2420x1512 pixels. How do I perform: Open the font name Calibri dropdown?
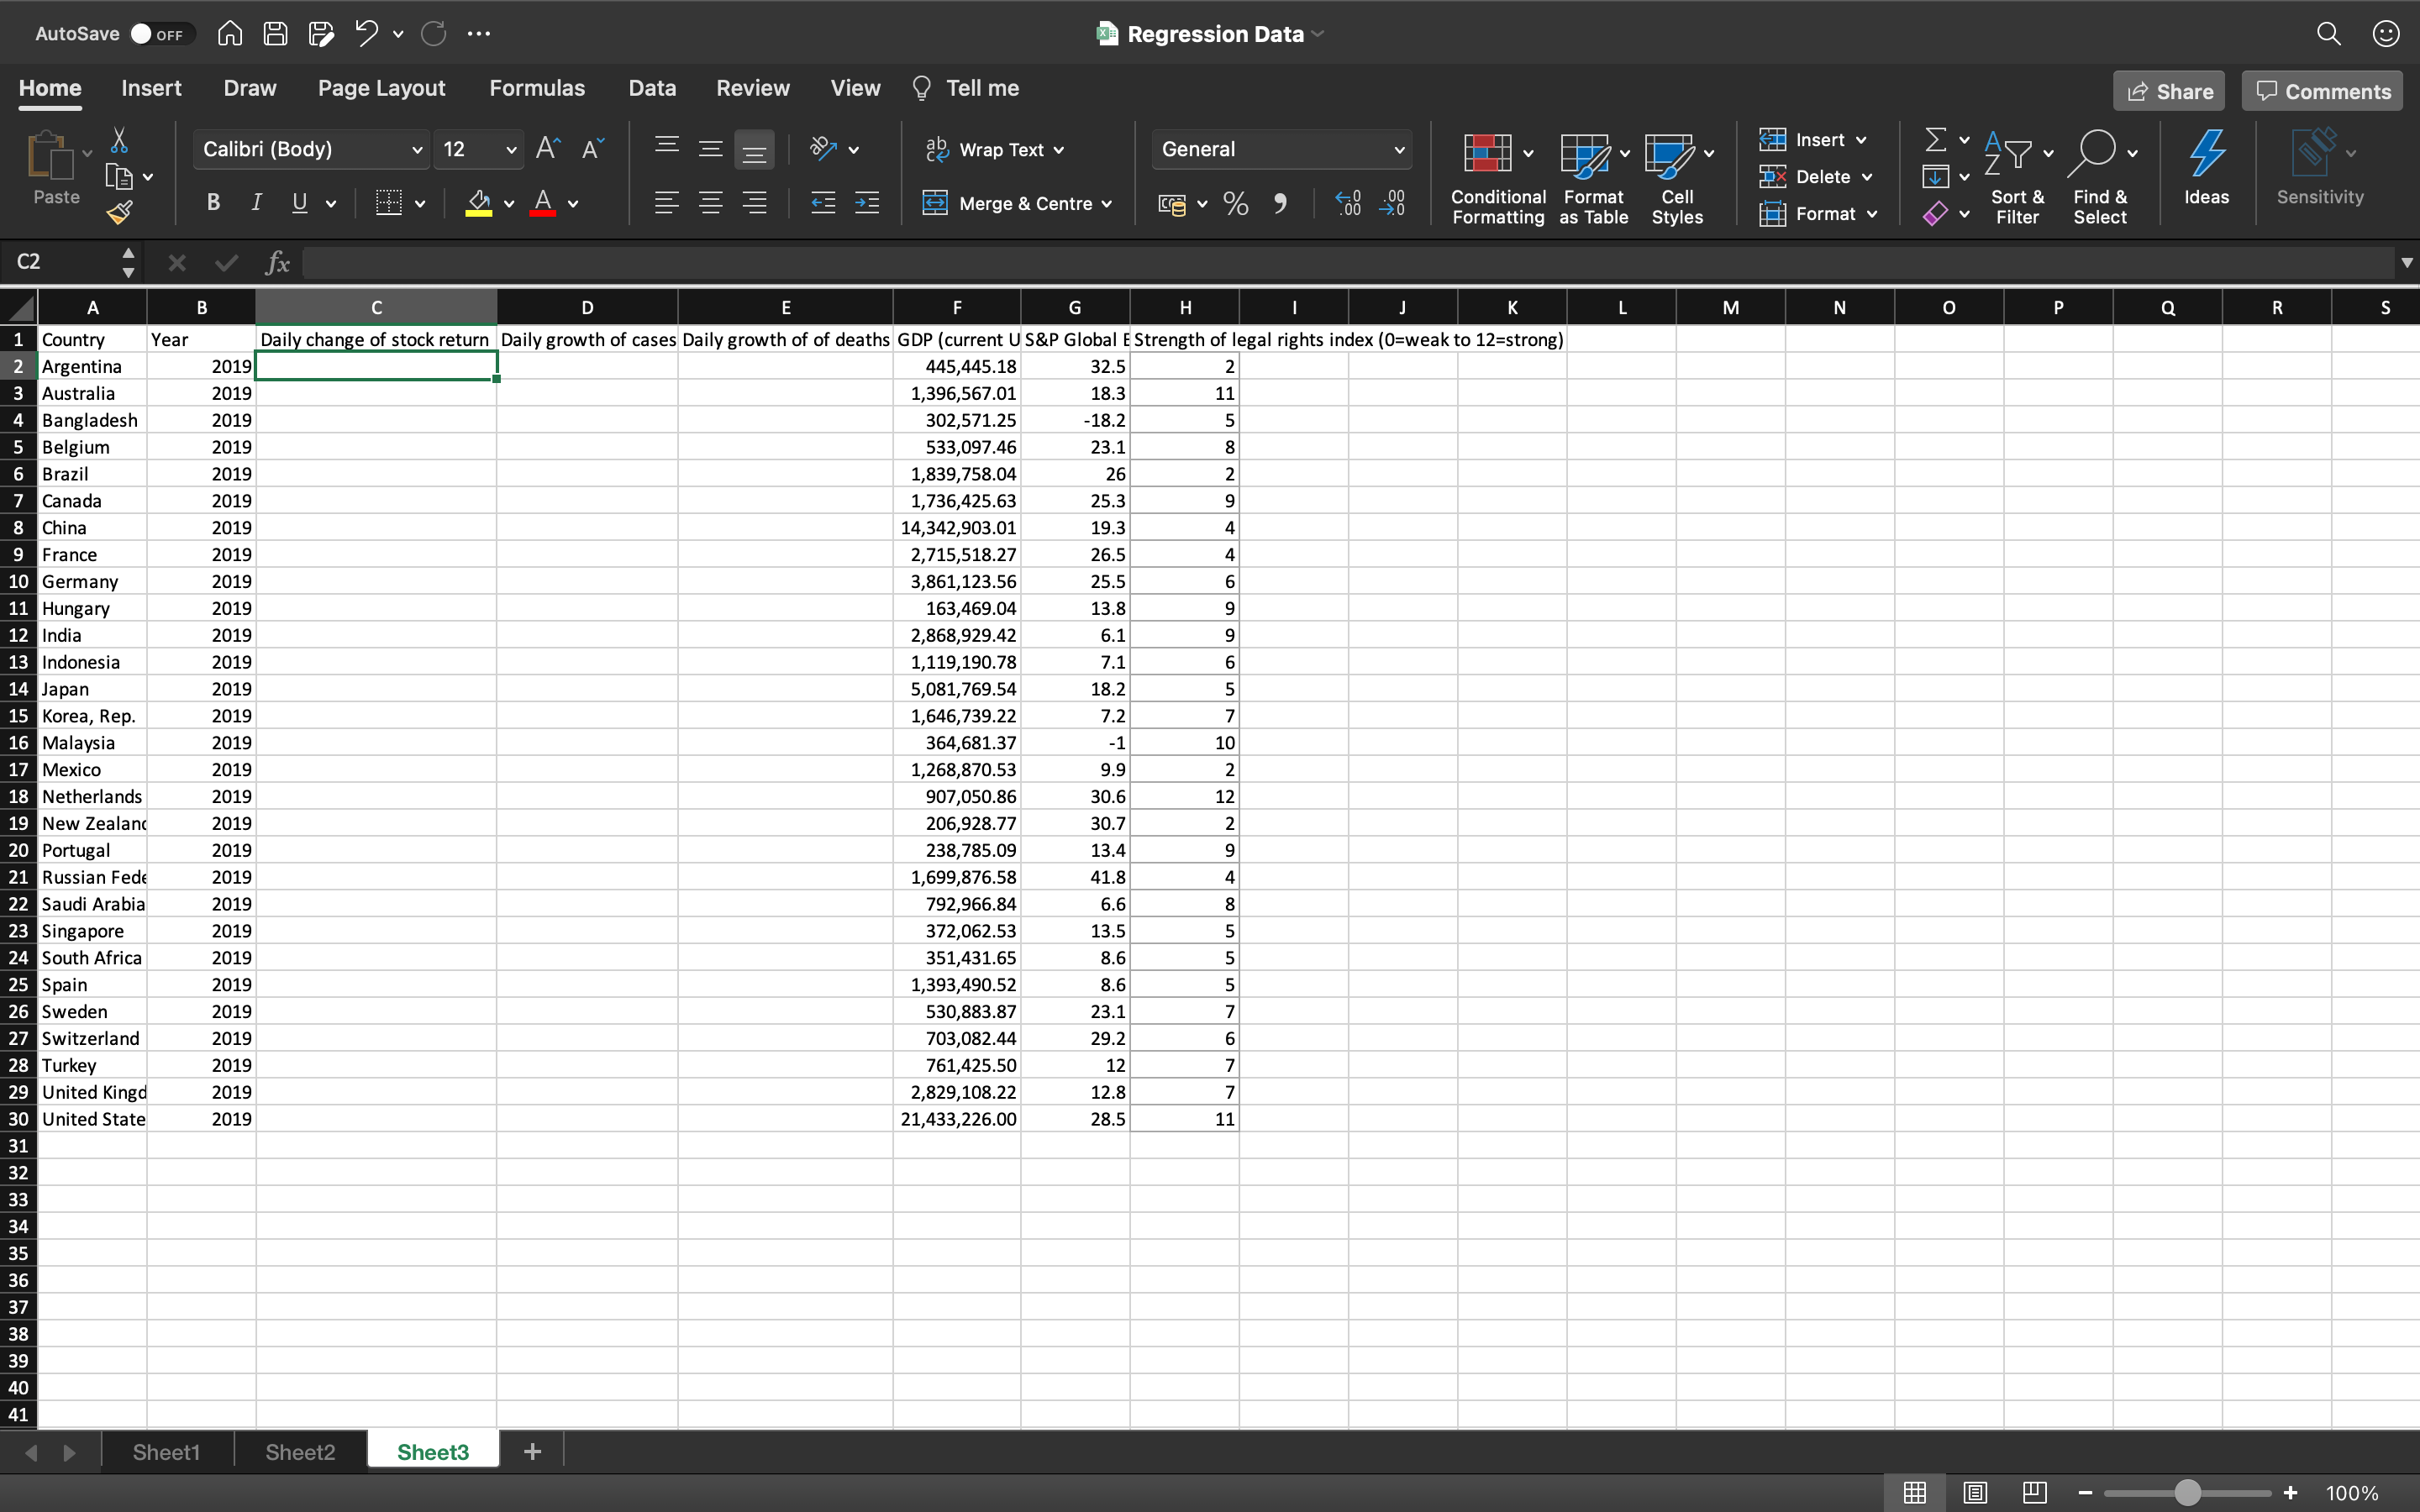point(417,150)
